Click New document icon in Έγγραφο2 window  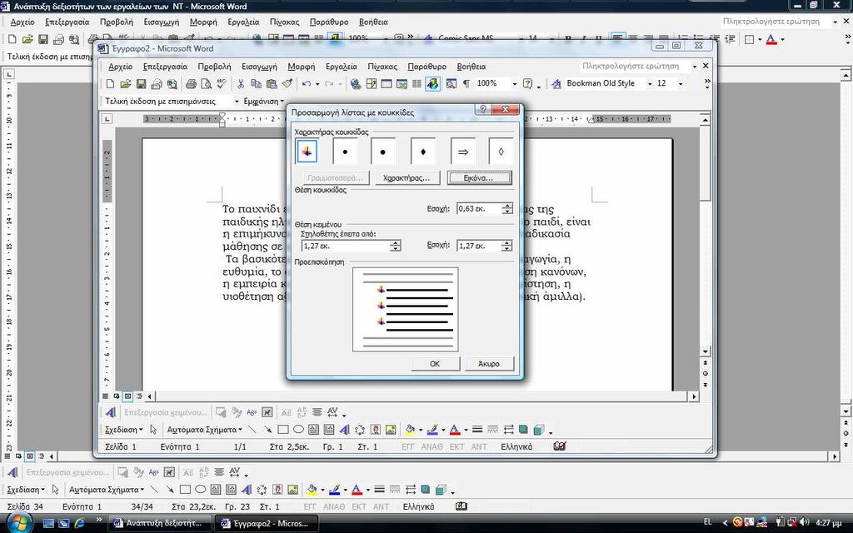point(111,84)
